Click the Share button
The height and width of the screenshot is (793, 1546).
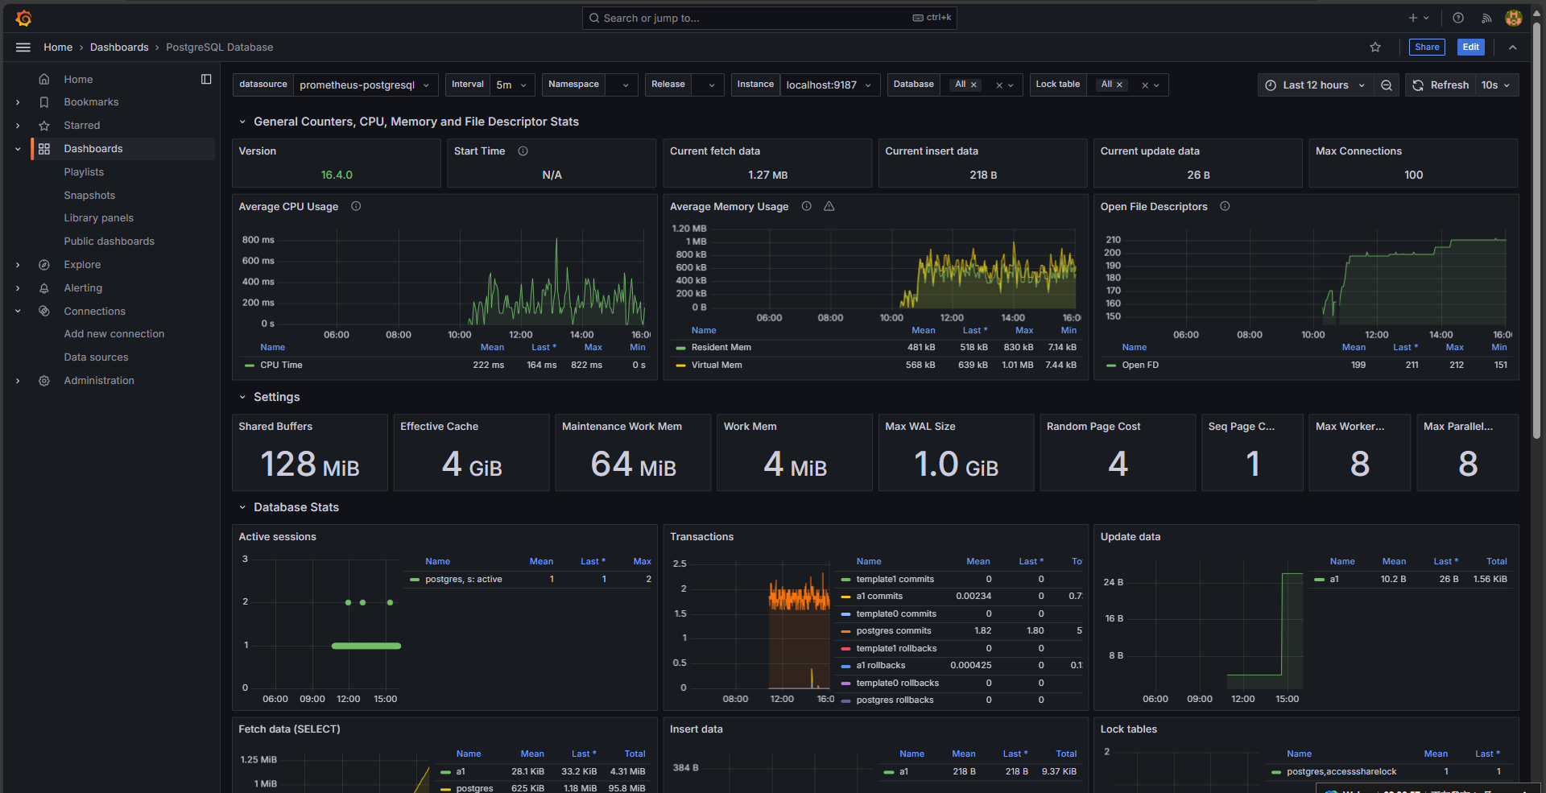click(x=1426, y=47)
